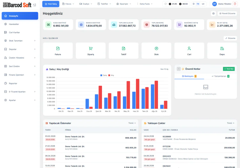Open the Cari quick action card
The height and width of the screenshot is (168, 240).
pos(189,51)
